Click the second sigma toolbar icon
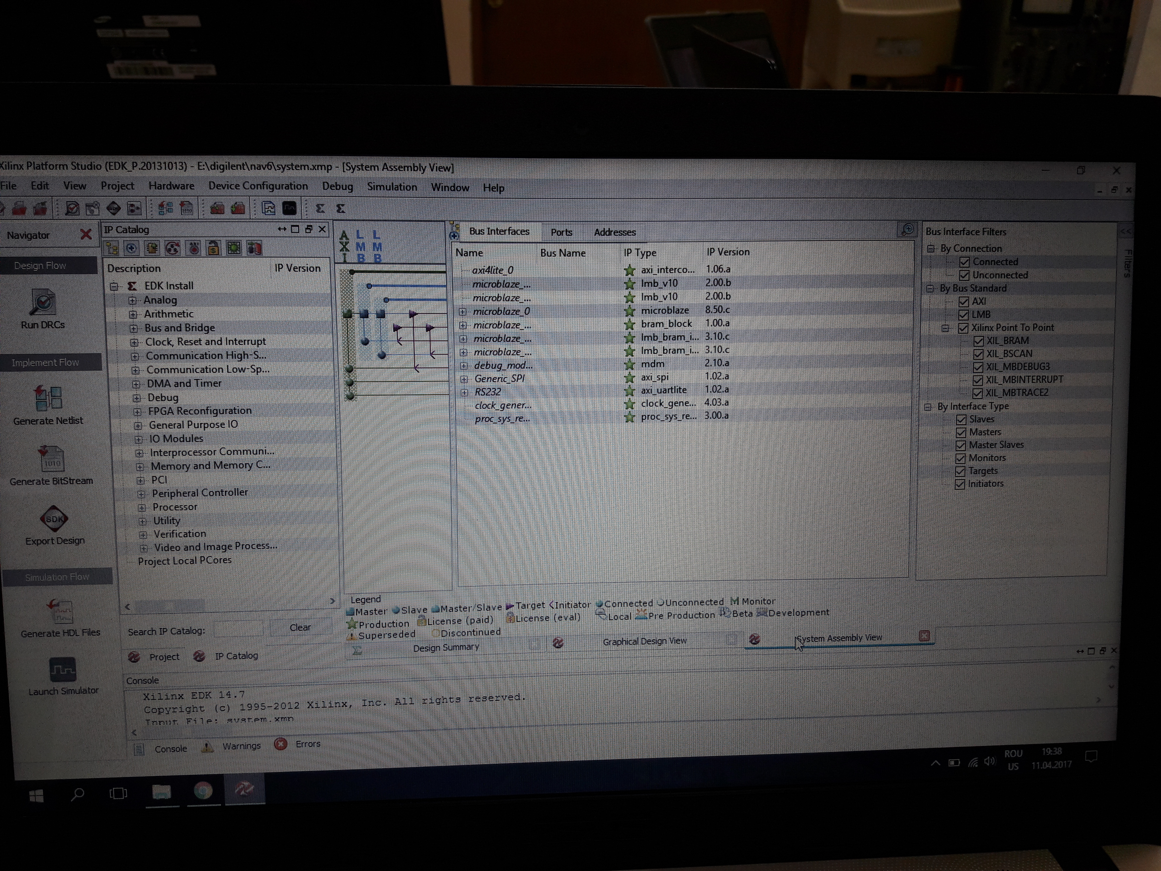The image size is (1161, 871). [x=340, y=208]
